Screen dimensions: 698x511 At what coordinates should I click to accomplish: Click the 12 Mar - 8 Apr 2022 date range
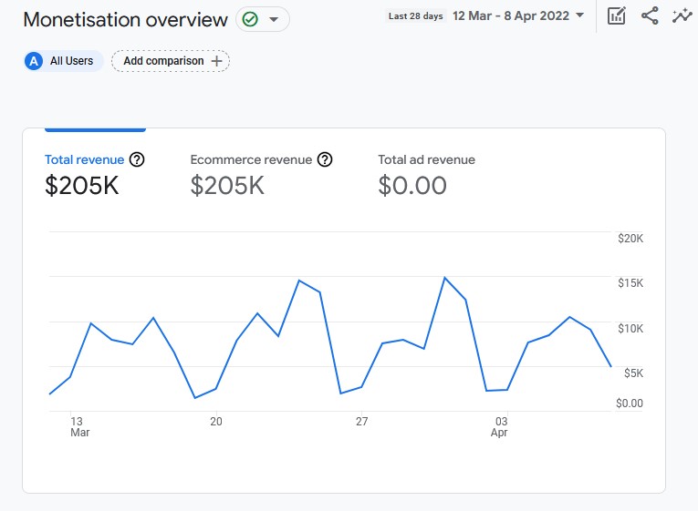coord(511,16)
